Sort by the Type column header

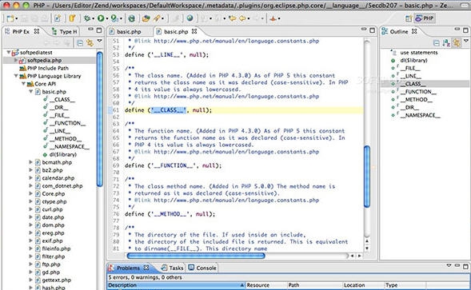pos(405,285)
